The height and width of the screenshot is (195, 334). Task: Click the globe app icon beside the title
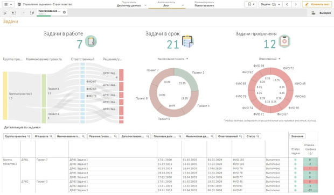(19, 4)
